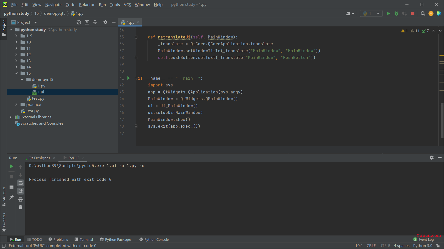Image resolution: width=444 pixels, height=249 pixels.
Task: Expand the practice folder
Action: (16, 104)
